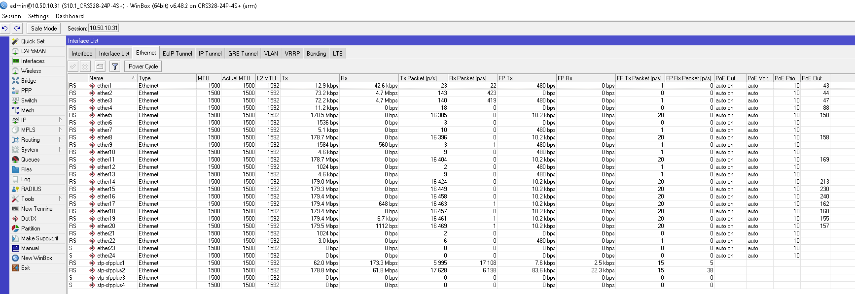Expand the MPLS submenu
The image size is (855, 294).
click(x=61, y=130)
